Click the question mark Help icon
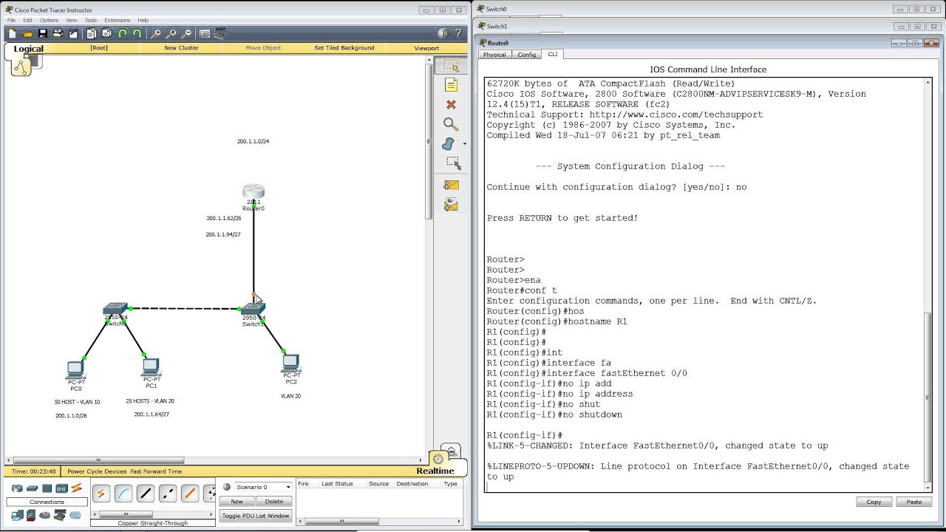The width and height of the screenshot is (946, 532). [x=458, y=33]
